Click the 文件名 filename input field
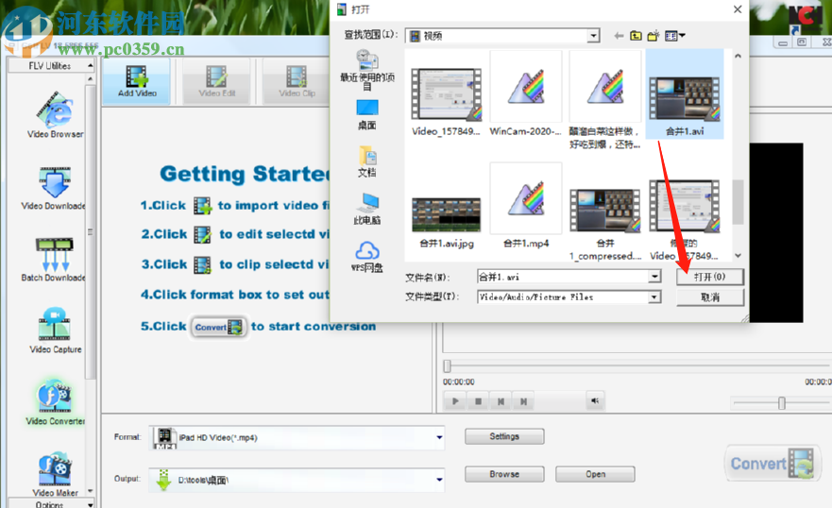 click(x=563, y=277)
